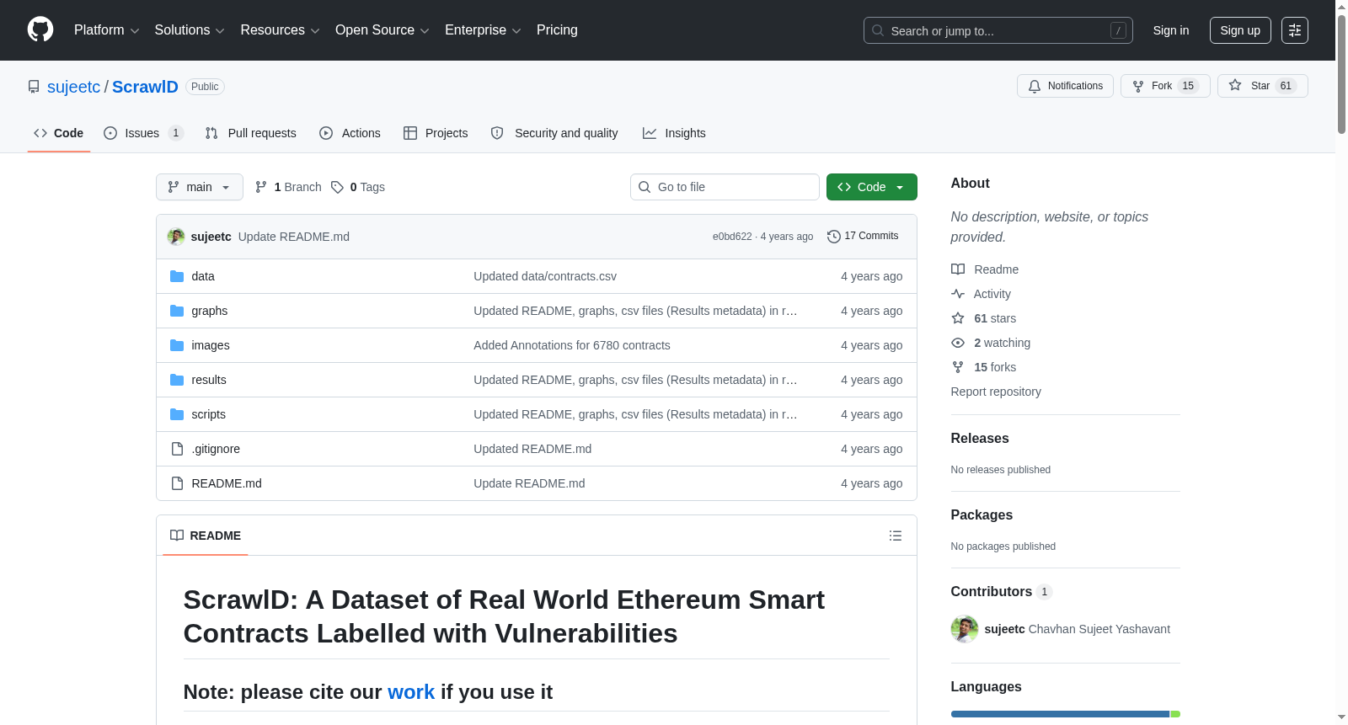The height and width of the screenshot is (725, 1348).
Task: Switch to the Pull requests tab
Action: pyautogui.click(x=250, y=133)
